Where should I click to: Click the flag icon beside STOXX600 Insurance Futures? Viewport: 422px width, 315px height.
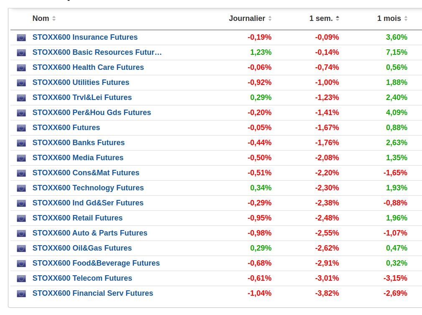pyautogui.click(x=21, y=38)
